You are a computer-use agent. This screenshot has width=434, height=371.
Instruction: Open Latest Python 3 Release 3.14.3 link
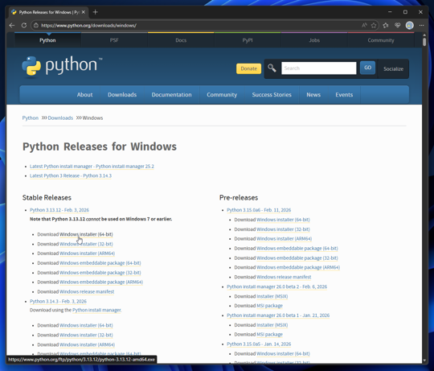[x=71, y=175]
